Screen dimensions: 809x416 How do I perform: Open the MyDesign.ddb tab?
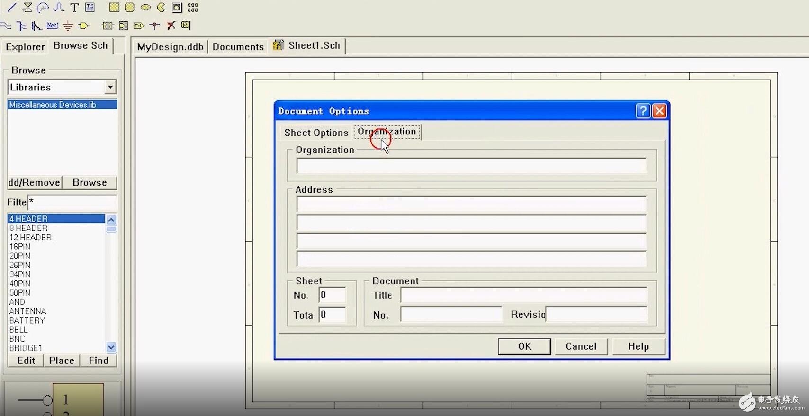(170, 46)
